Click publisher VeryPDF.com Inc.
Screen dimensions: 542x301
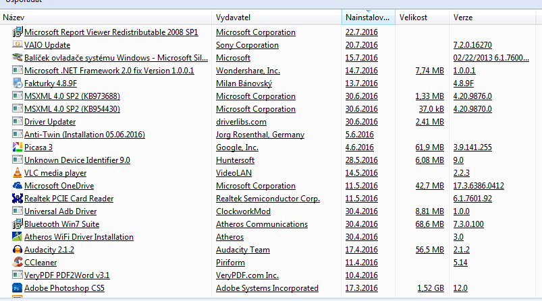[x=247, y=275]
